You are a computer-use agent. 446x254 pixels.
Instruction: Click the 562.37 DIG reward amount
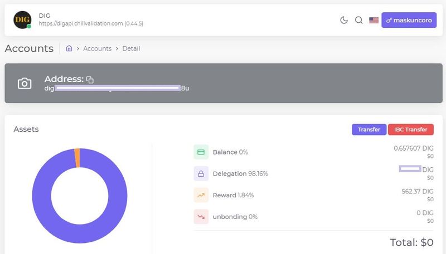(414, 192)
